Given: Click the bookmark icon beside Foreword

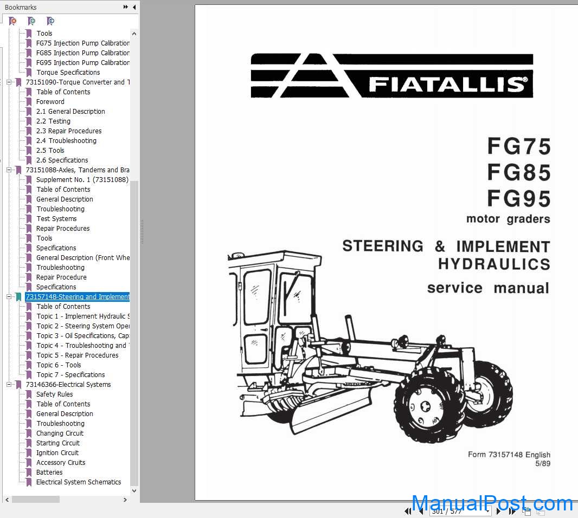Looking at the screenshot, I should pyautogui.click(x=29, y=102).
